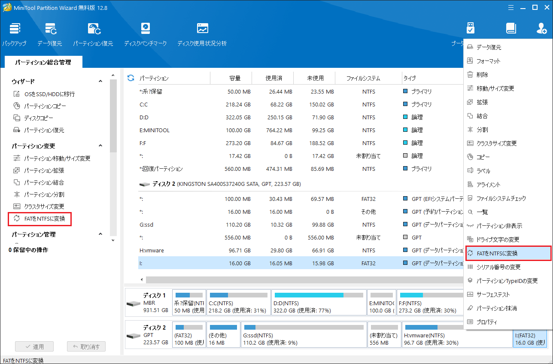The image size is (553, 364).
Task: Click G:ssd(NTFS) block in disk map
Action: click(x=304, y=335)
